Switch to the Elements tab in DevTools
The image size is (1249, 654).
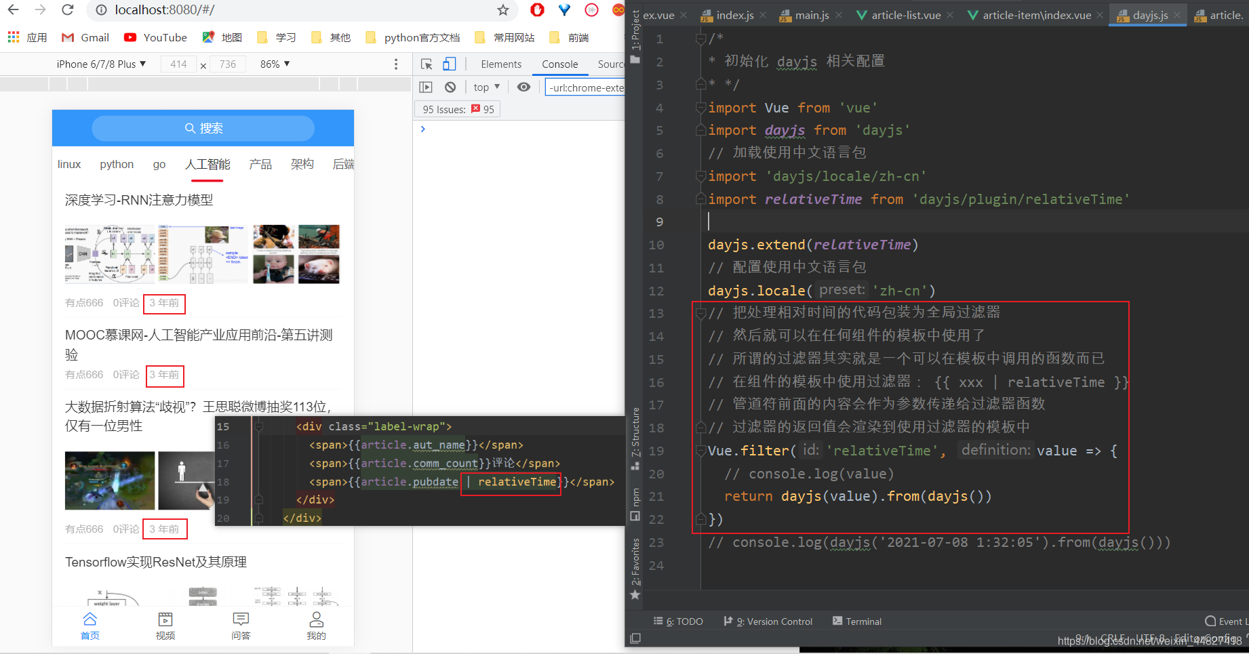pos(501,64)
